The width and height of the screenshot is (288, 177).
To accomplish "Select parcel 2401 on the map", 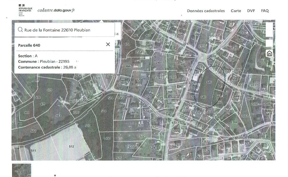I will click(x=159, y=63).
